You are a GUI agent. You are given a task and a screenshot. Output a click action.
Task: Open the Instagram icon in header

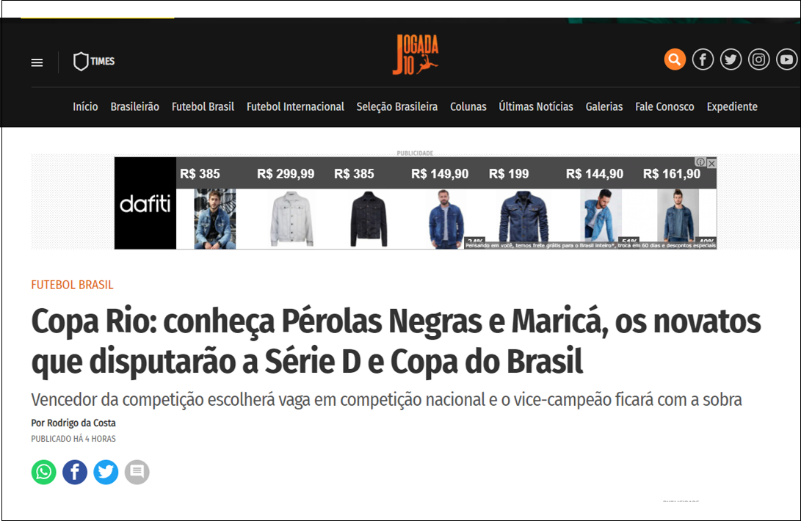tap(758, 59)
